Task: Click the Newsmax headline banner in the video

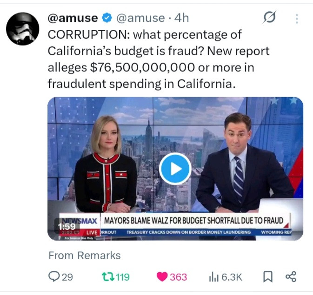Action: point(193,221)
